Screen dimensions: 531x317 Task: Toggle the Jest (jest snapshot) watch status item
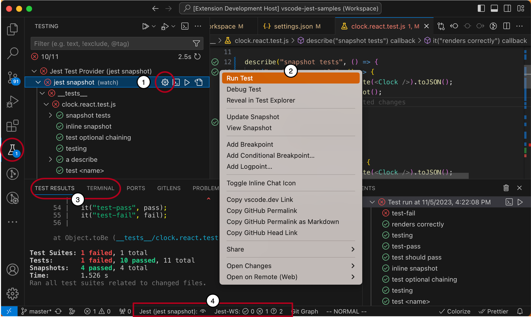(172, 311)
